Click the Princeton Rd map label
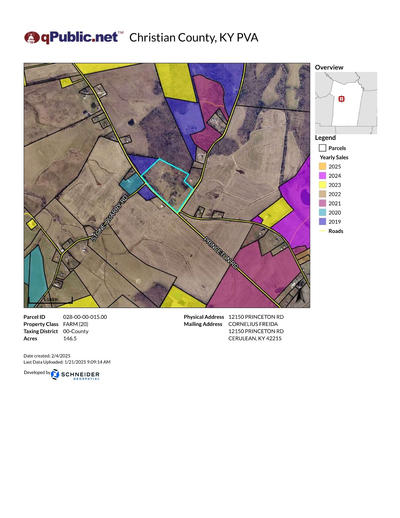 [221, 253]
